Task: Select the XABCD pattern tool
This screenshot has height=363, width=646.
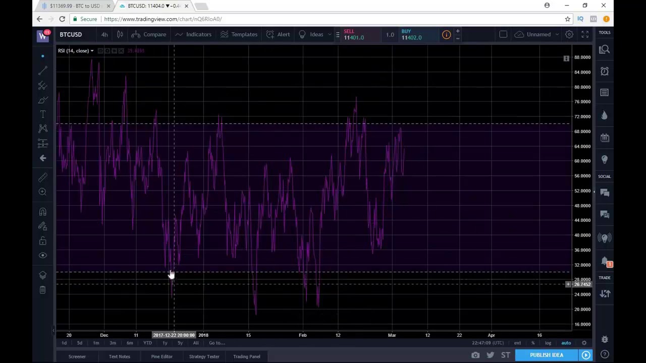Action: pos(43,129)
